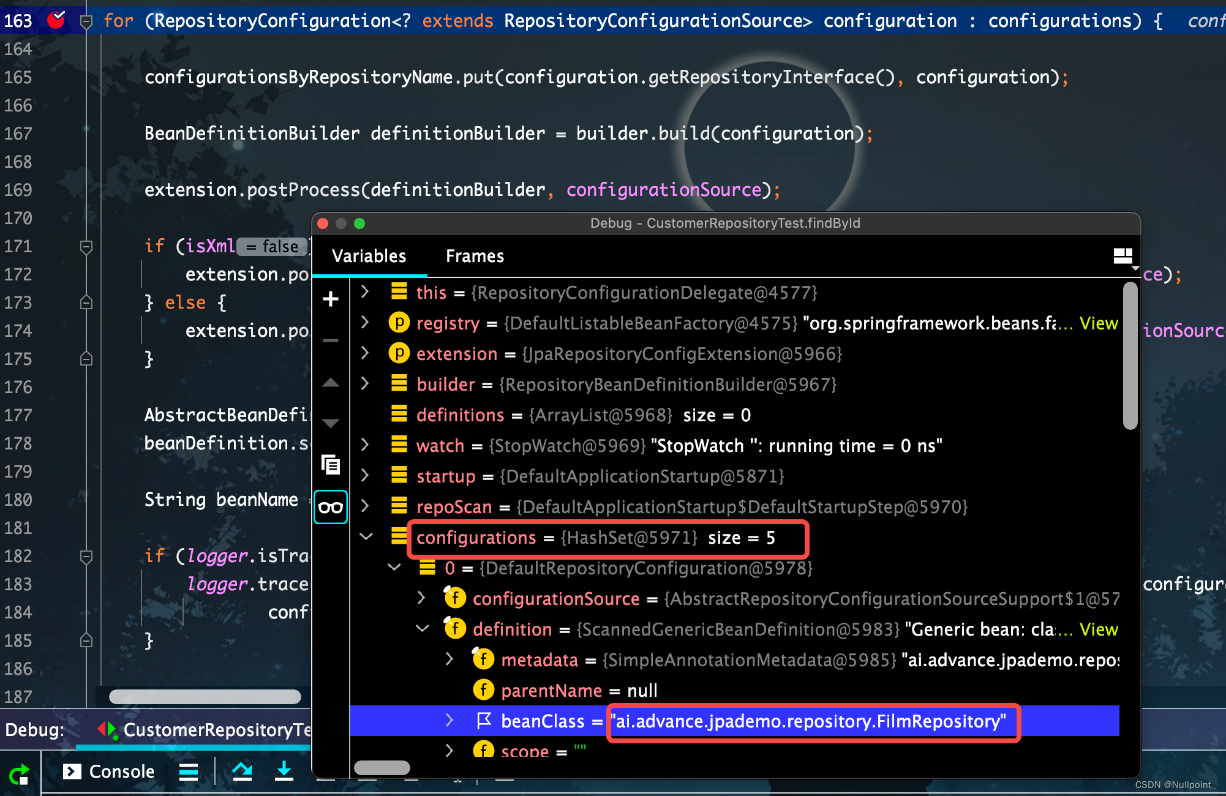
Task: Click the Remove Watch minus icon
Action: coord(331,340)
